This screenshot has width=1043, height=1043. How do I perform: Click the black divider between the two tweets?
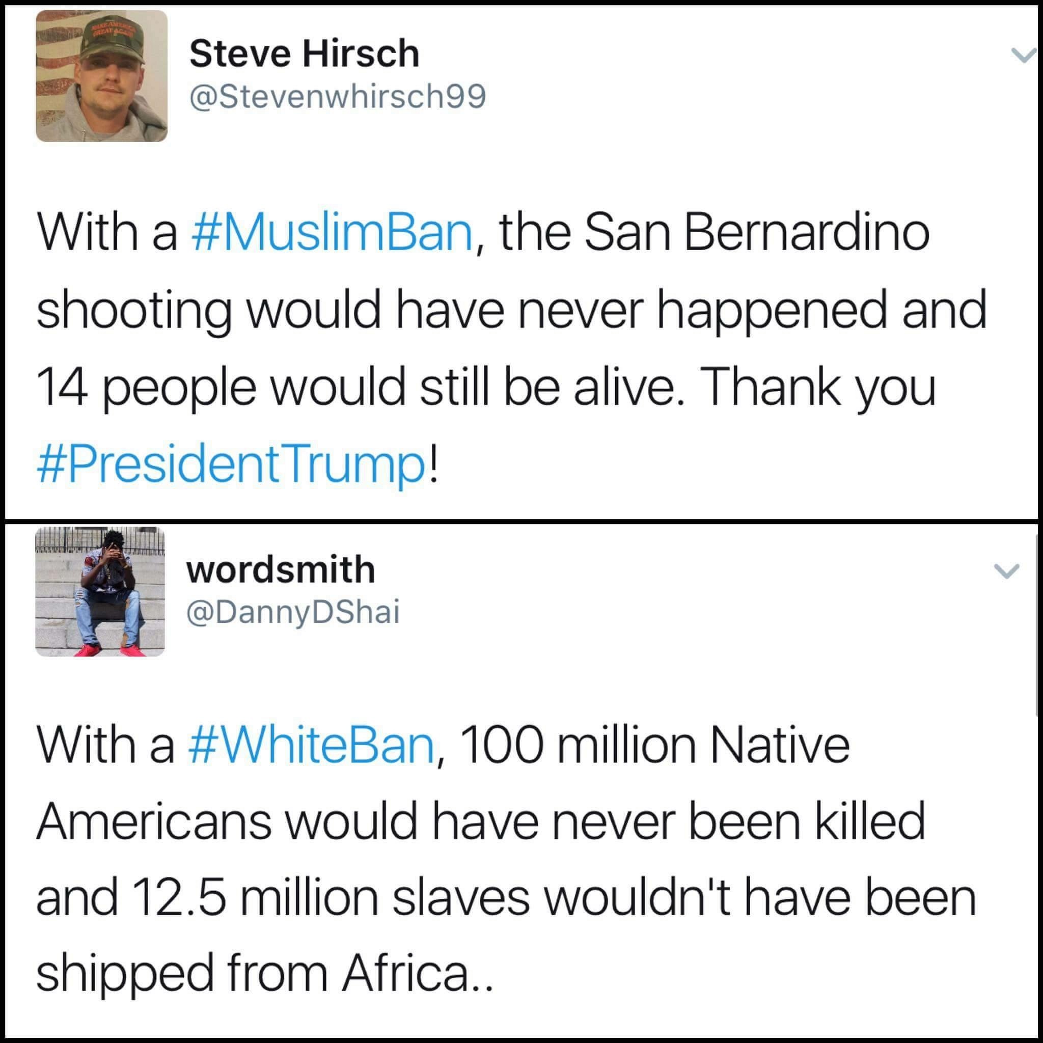coord(521,521)
